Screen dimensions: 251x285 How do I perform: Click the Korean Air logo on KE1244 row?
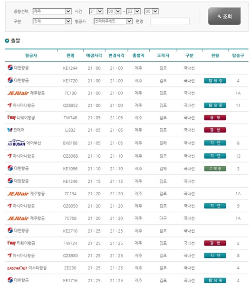tap(10, 67)
